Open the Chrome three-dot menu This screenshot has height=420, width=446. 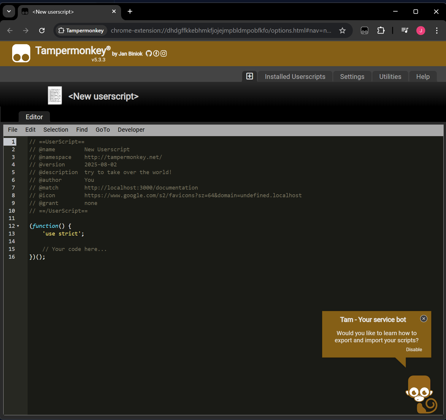(x=437, y=31)
